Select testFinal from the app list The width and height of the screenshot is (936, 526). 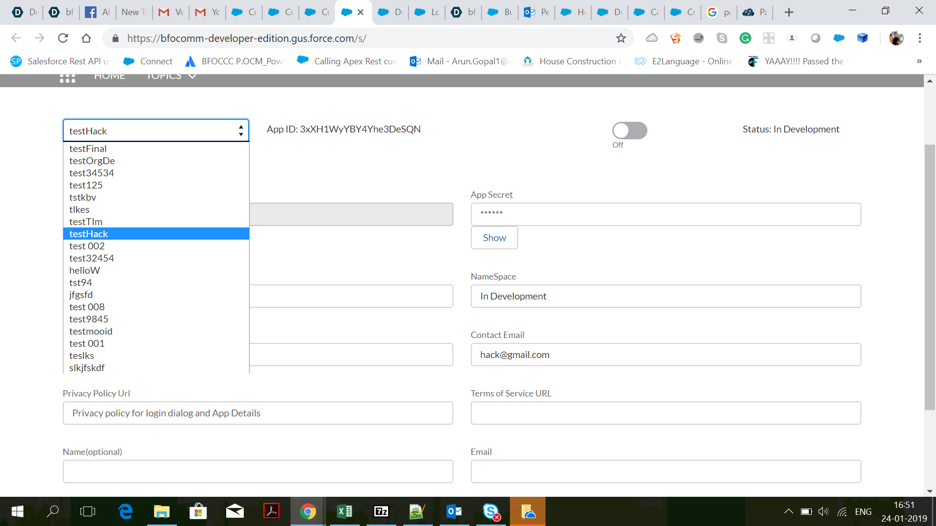pyautogui.click(x=88, y=149)
